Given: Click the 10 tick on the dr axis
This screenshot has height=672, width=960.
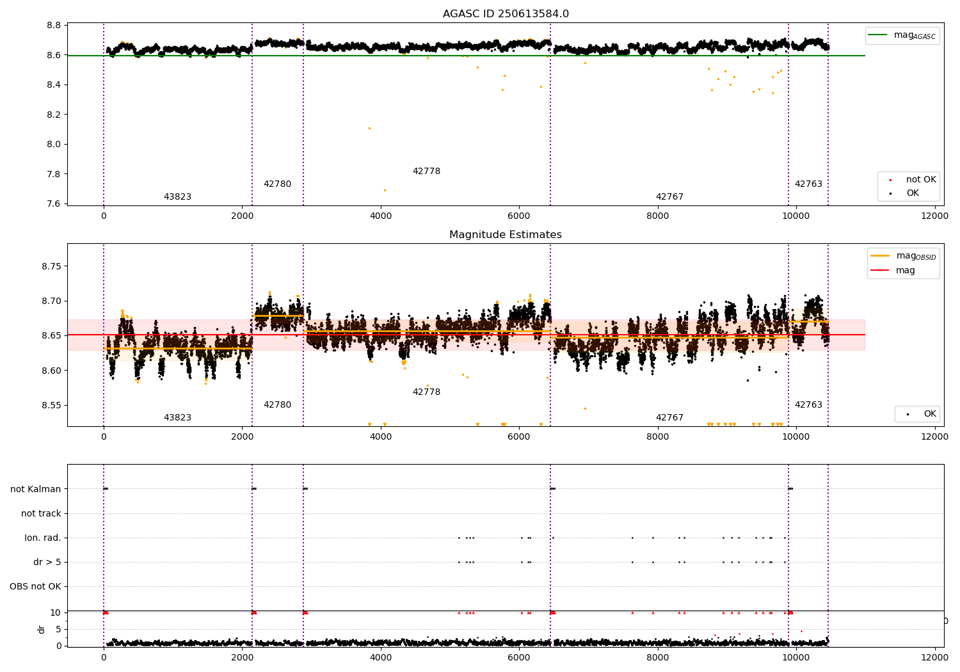Looking at the screenshot, I should 56,612.
